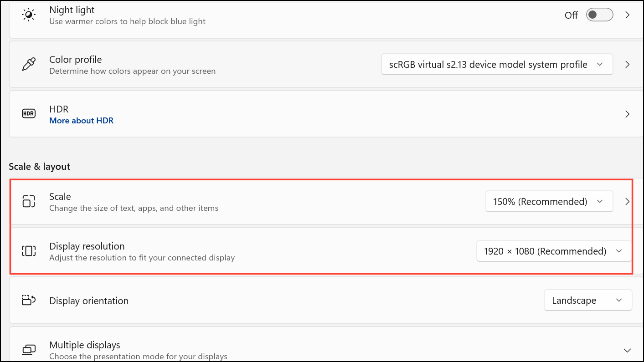644x362 pixels.
Task: Open the Landscape orientation dropdown
Action: point(588,301)
